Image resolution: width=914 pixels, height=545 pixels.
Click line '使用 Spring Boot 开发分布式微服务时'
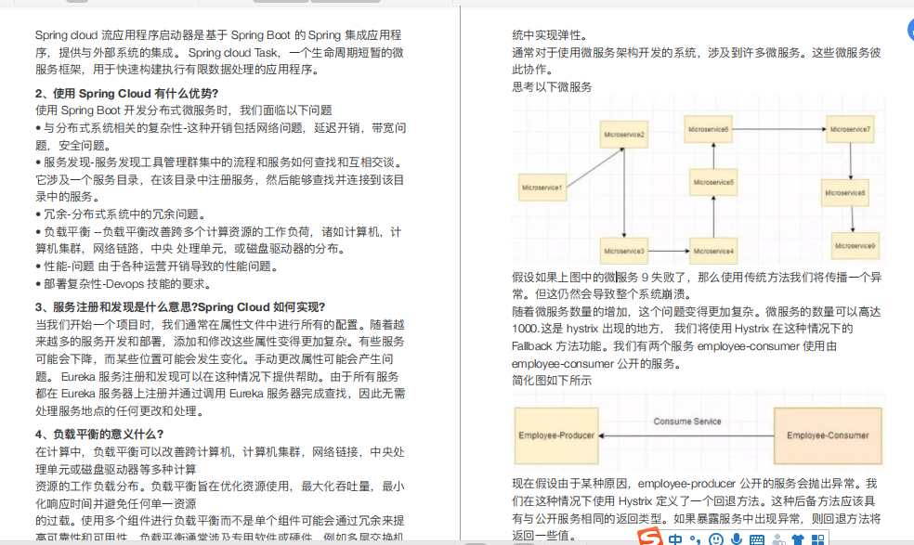coord(184,110)
